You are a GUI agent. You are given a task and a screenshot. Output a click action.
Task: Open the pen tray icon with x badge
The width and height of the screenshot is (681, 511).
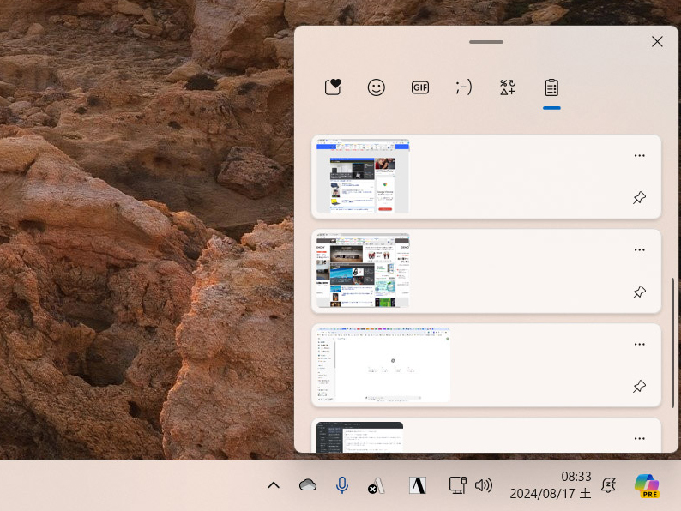377,486
